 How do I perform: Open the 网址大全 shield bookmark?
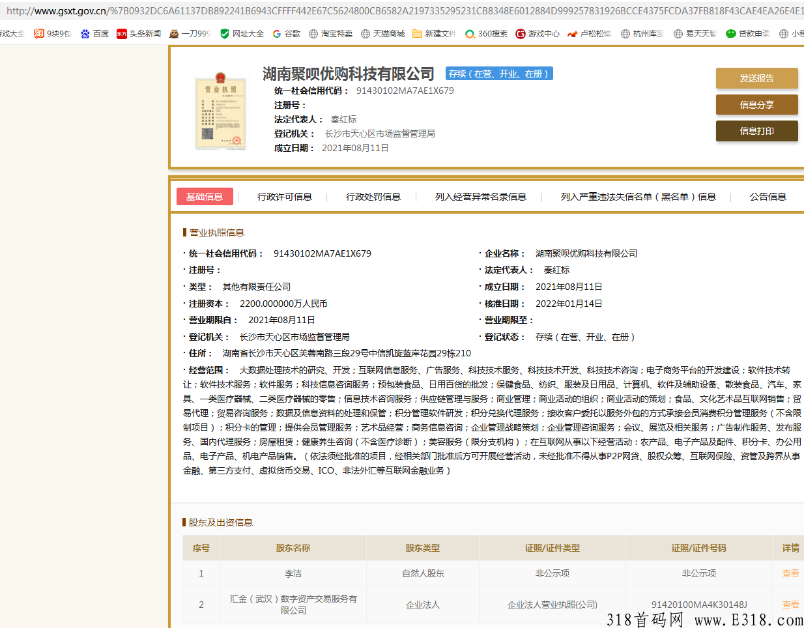click(242, 33)
